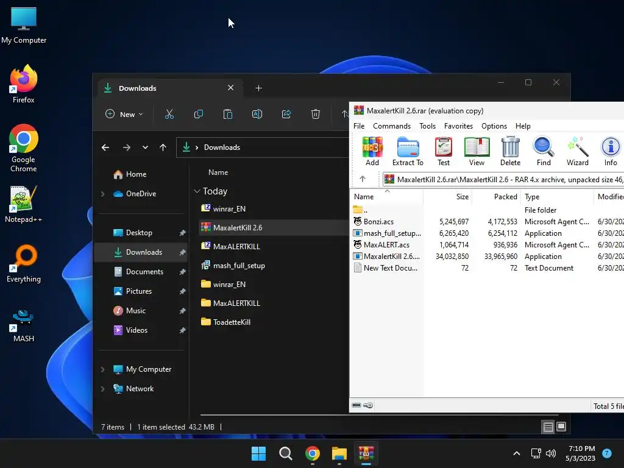Open the Options menu in WinRAR
Screen dimensions: 624x468
coord(494,126)
